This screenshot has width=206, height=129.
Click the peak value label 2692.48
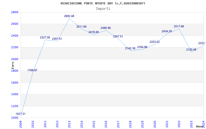[69, 16]
